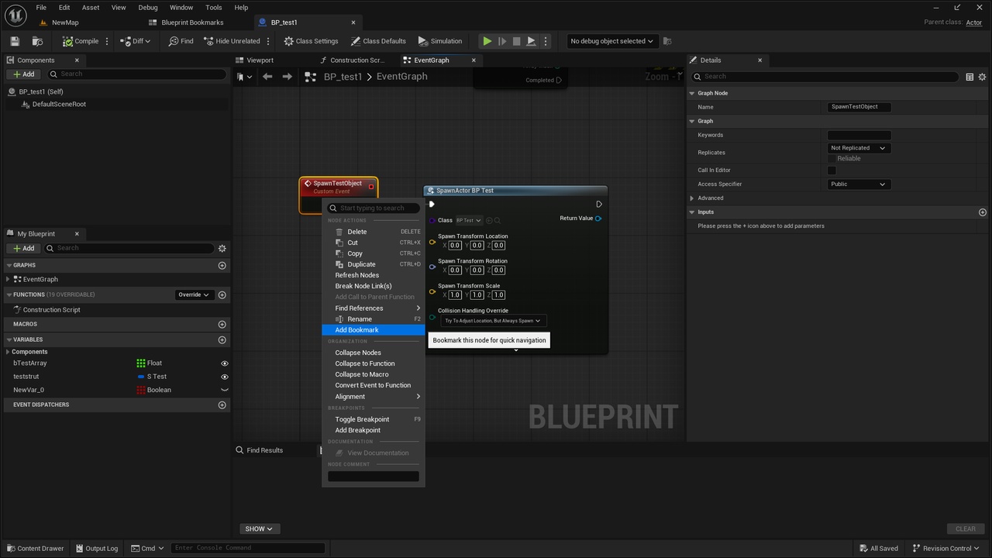Open compile options three-dot menu
This screenshot has width=992, height=558.
point(107,41)
